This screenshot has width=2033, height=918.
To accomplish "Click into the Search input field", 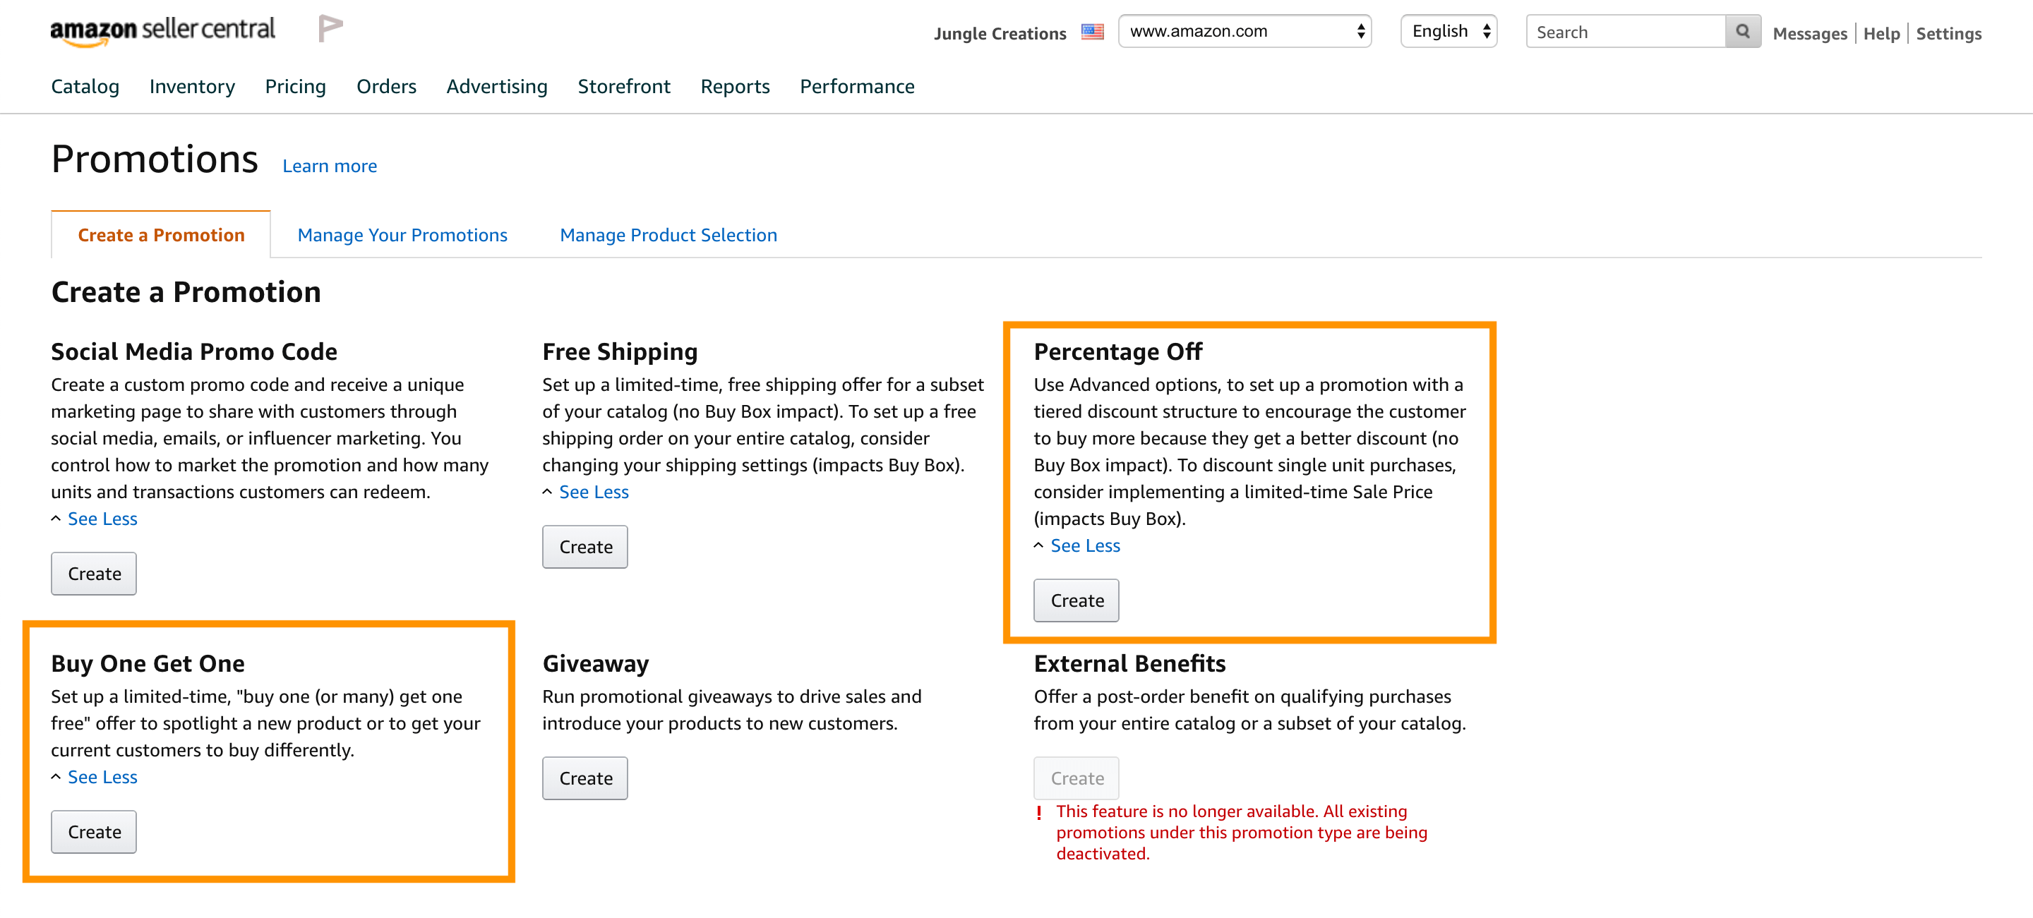I will [1625, 32].
